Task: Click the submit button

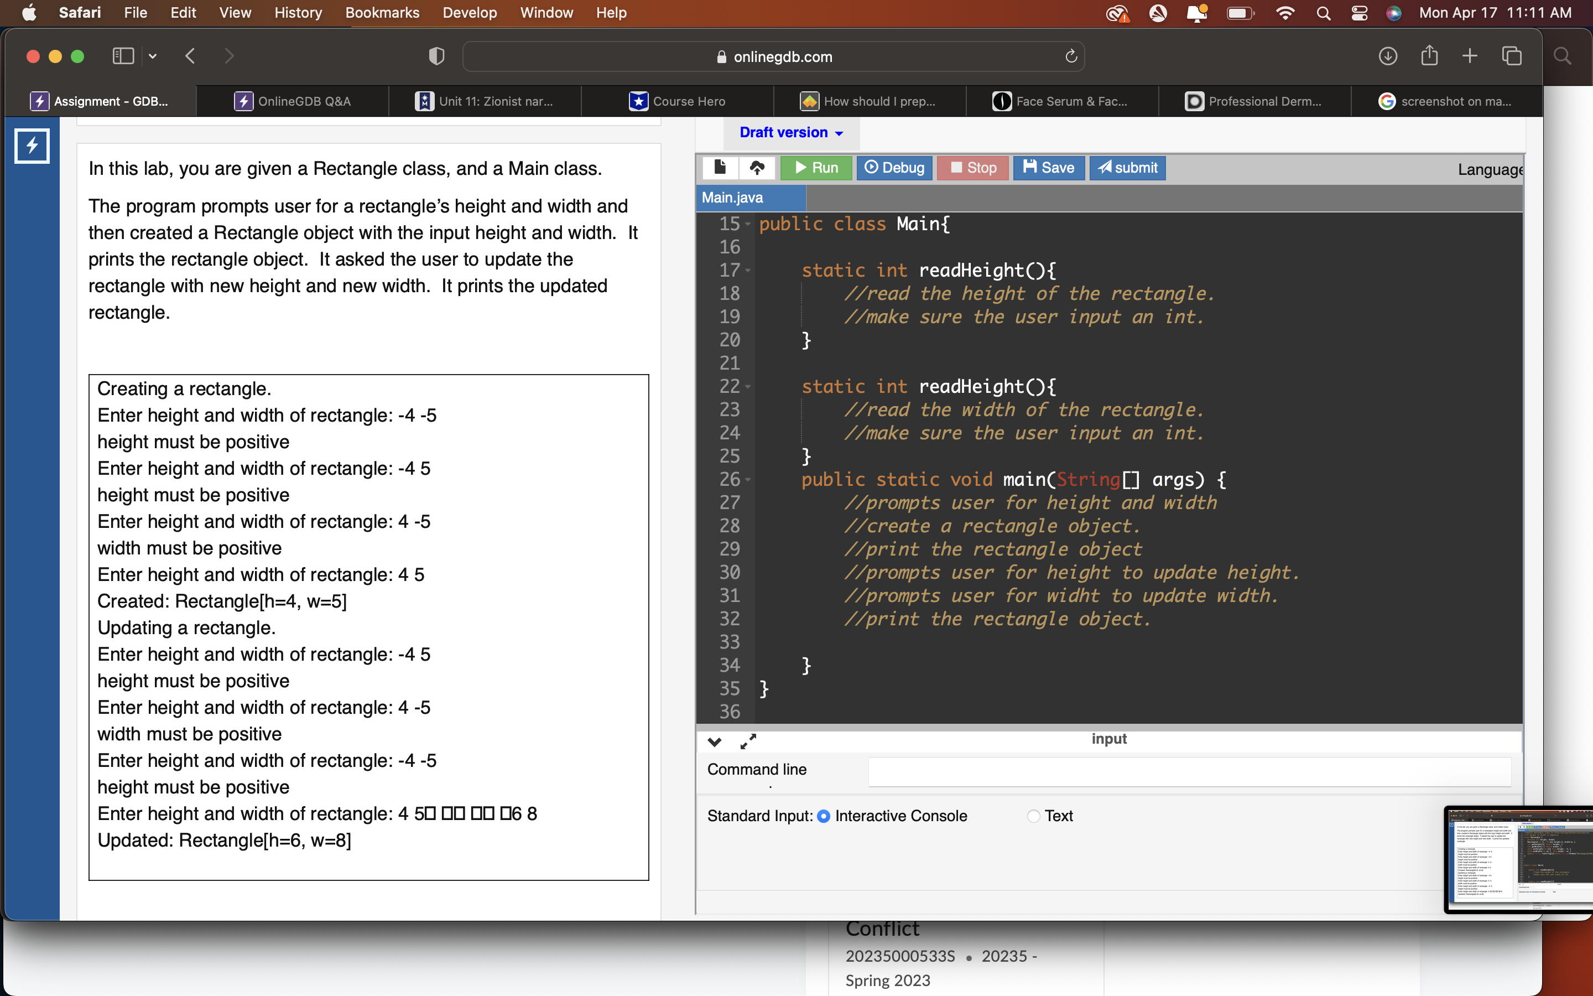Action: (x=1128, y=167)
